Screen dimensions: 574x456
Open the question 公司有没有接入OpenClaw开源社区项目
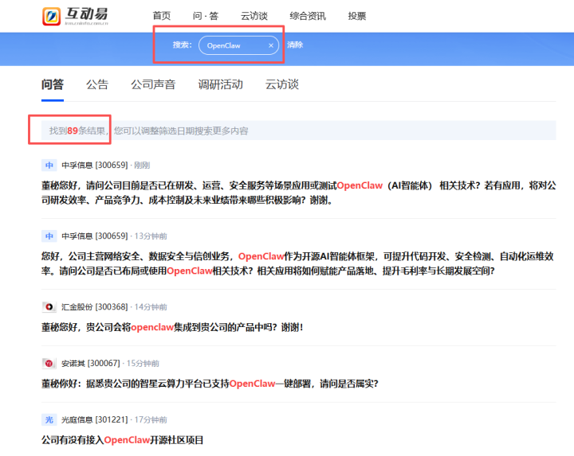(x=122, y=439)
